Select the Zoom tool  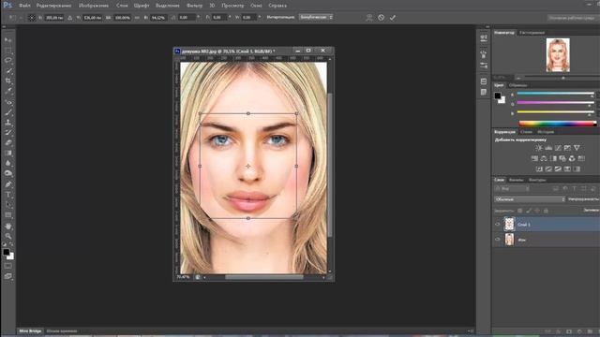pos(8,236)
